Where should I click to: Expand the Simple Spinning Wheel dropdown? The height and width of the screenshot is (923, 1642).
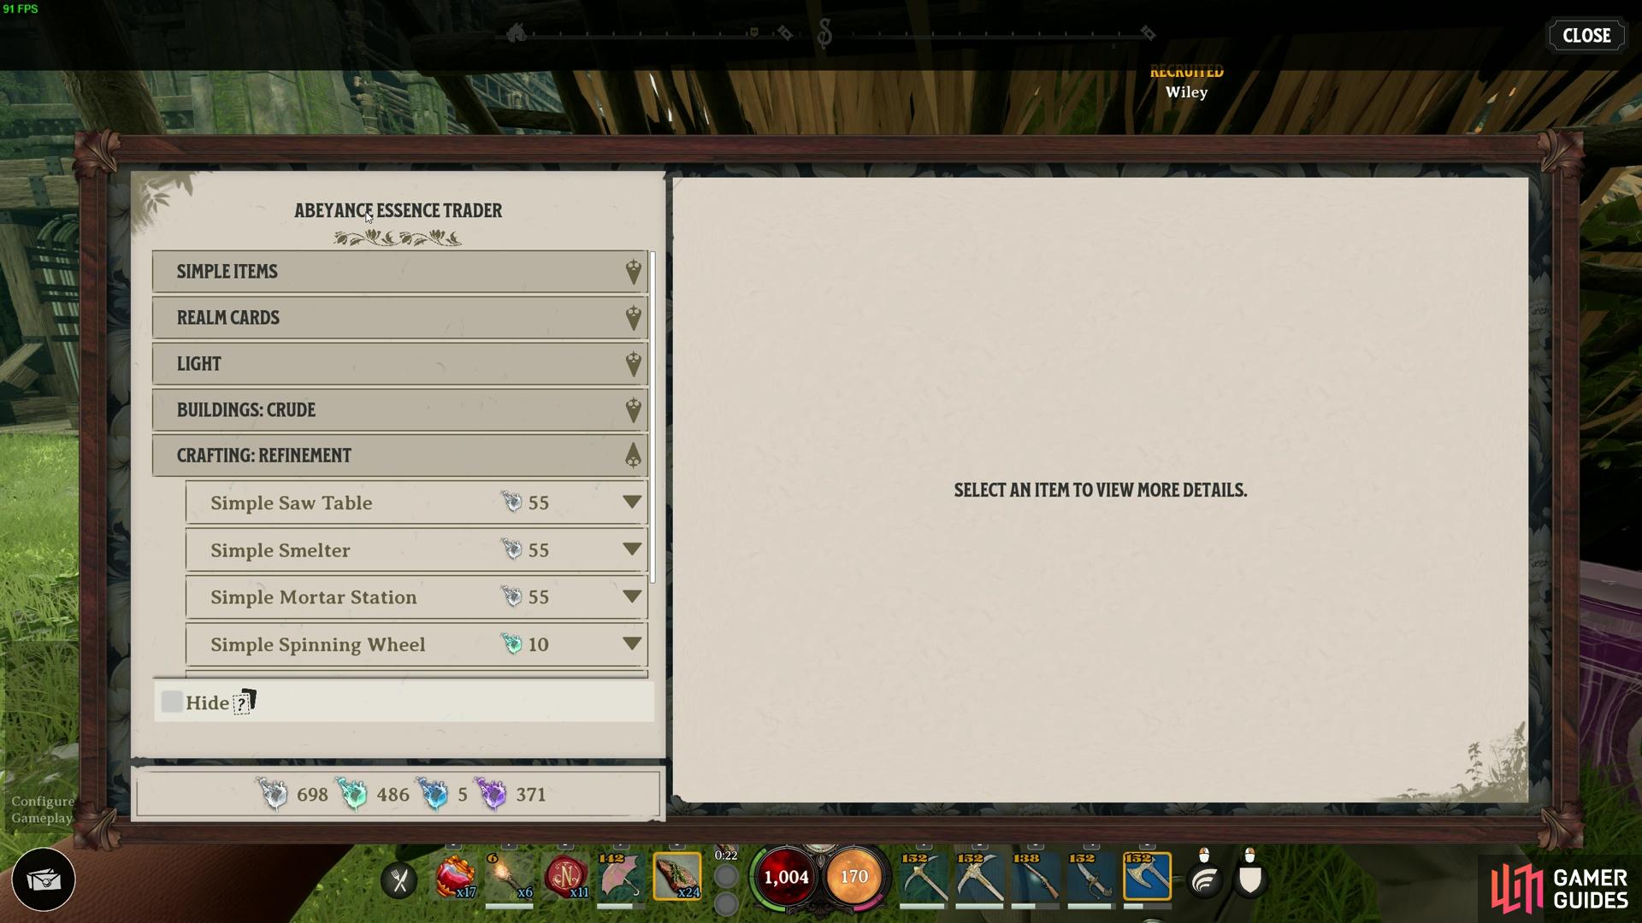[x=630, y=644]
